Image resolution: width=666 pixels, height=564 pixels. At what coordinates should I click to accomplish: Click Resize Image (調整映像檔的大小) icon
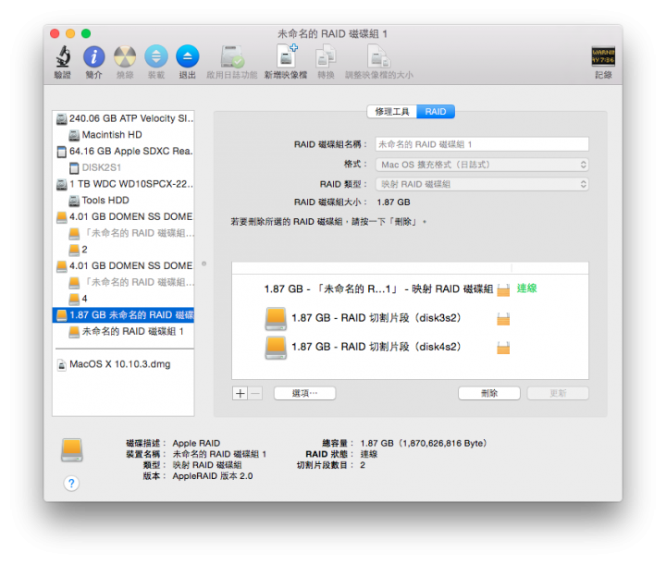click(x=379, y=57)
